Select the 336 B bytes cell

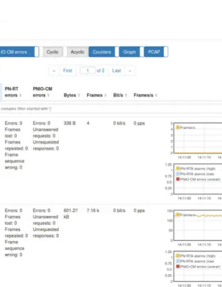69,123
